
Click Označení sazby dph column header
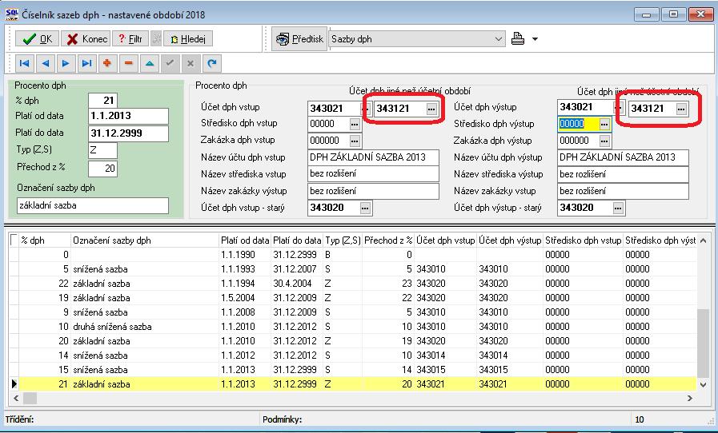[x=145, y=240]
